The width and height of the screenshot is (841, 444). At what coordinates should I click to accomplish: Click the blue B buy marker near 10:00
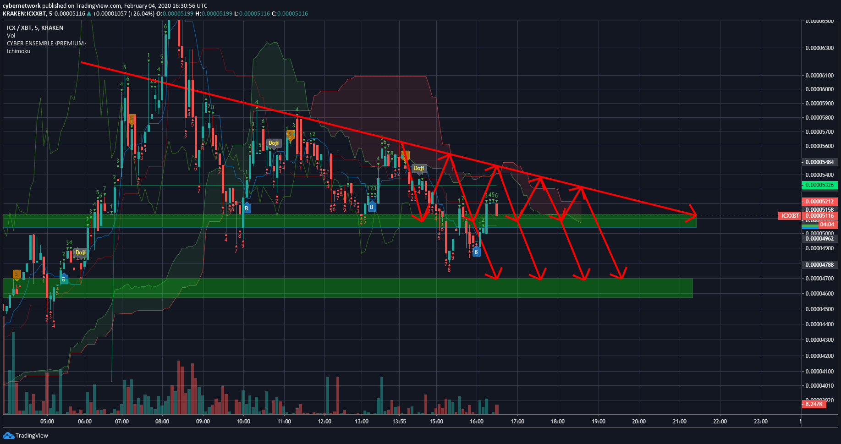(x=247, y=208)
